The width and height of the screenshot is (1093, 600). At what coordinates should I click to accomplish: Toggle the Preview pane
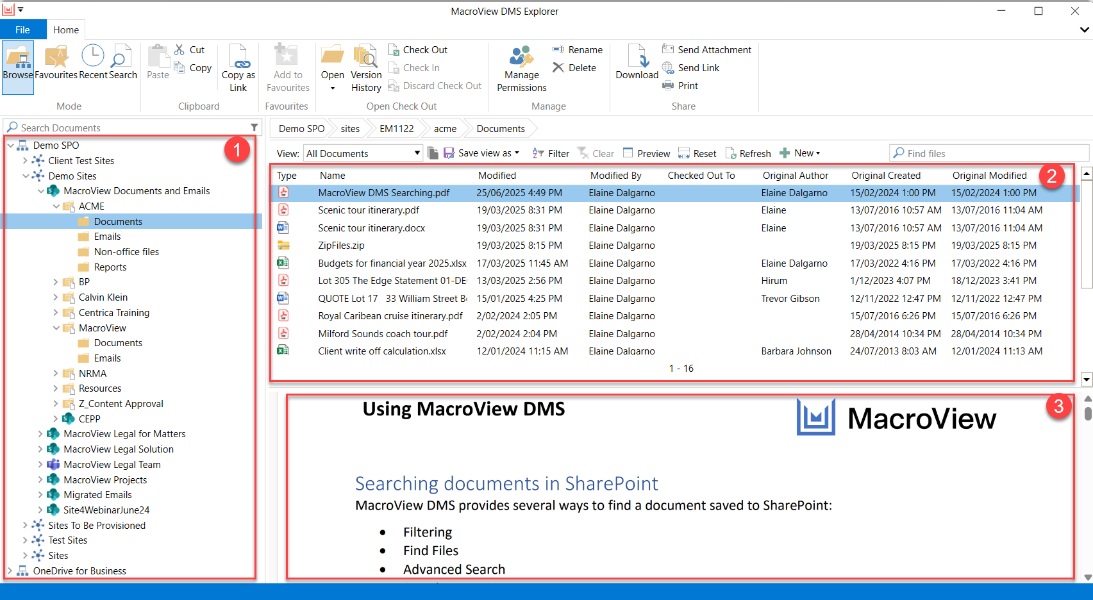[646, 153]
